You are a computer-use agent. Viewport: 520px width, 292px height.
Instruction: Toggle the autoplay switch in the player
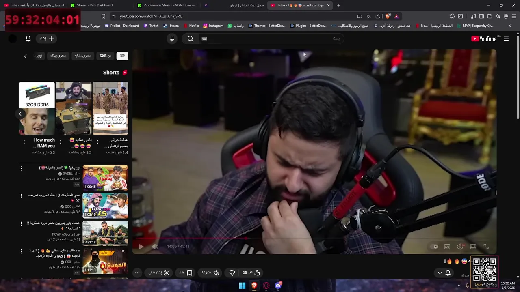pyautogui.click(x=435, y=246)
